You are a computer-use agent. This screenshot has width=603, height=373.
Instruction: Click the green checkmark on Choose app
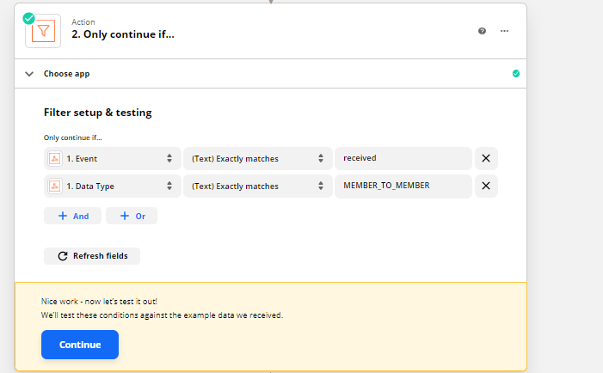coord(516,73)
